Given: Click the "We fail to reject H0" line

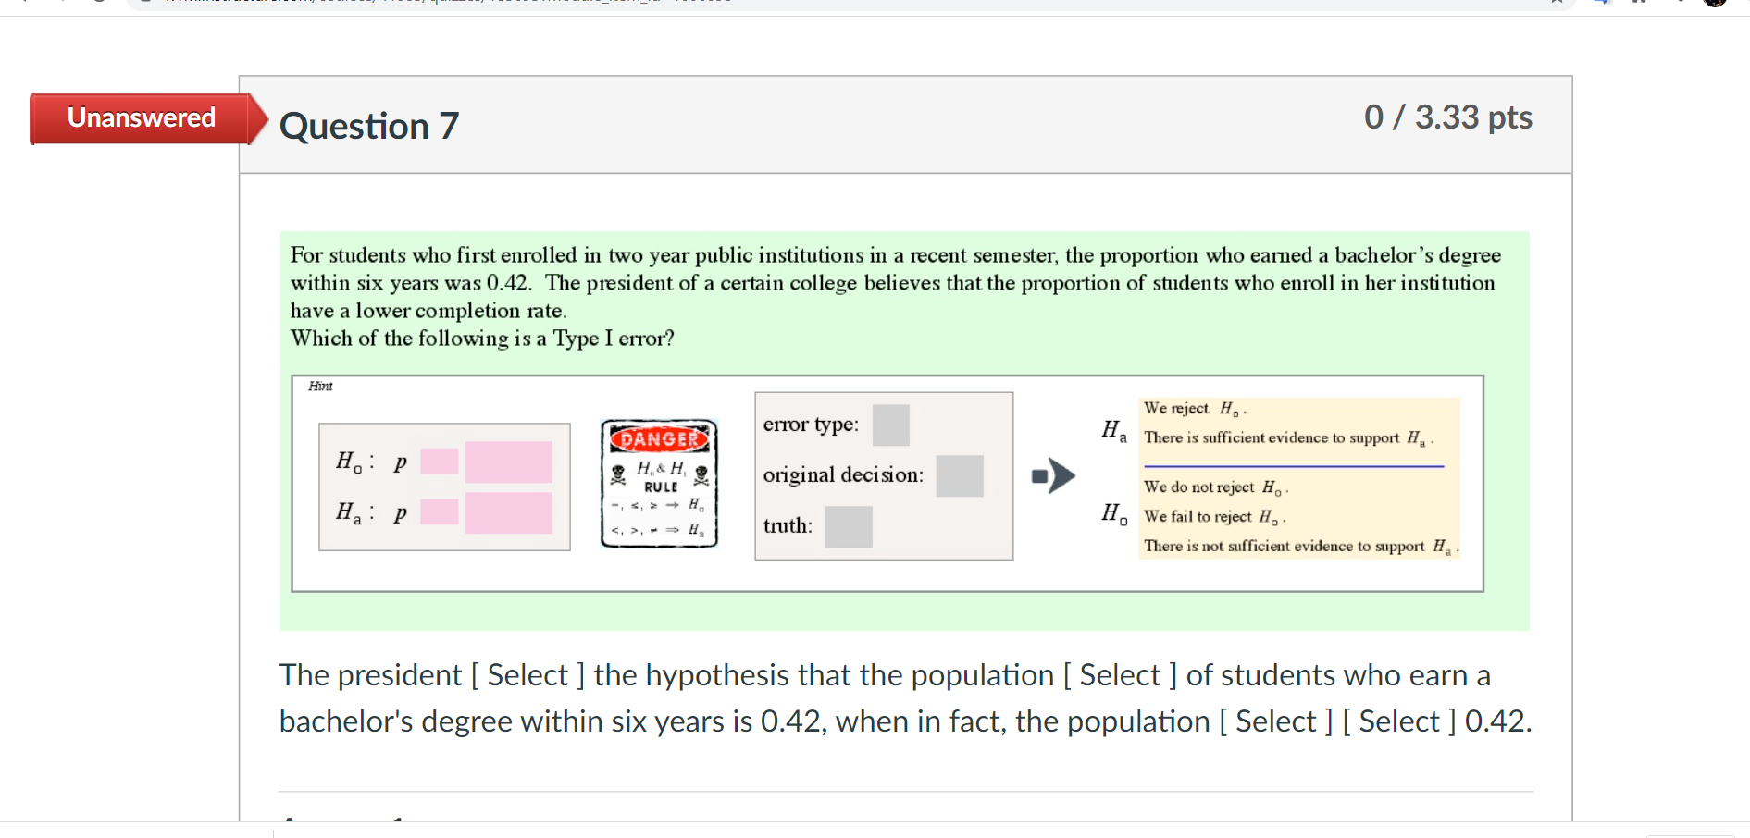Looking at the screenshot, I should click(1213, 517).
